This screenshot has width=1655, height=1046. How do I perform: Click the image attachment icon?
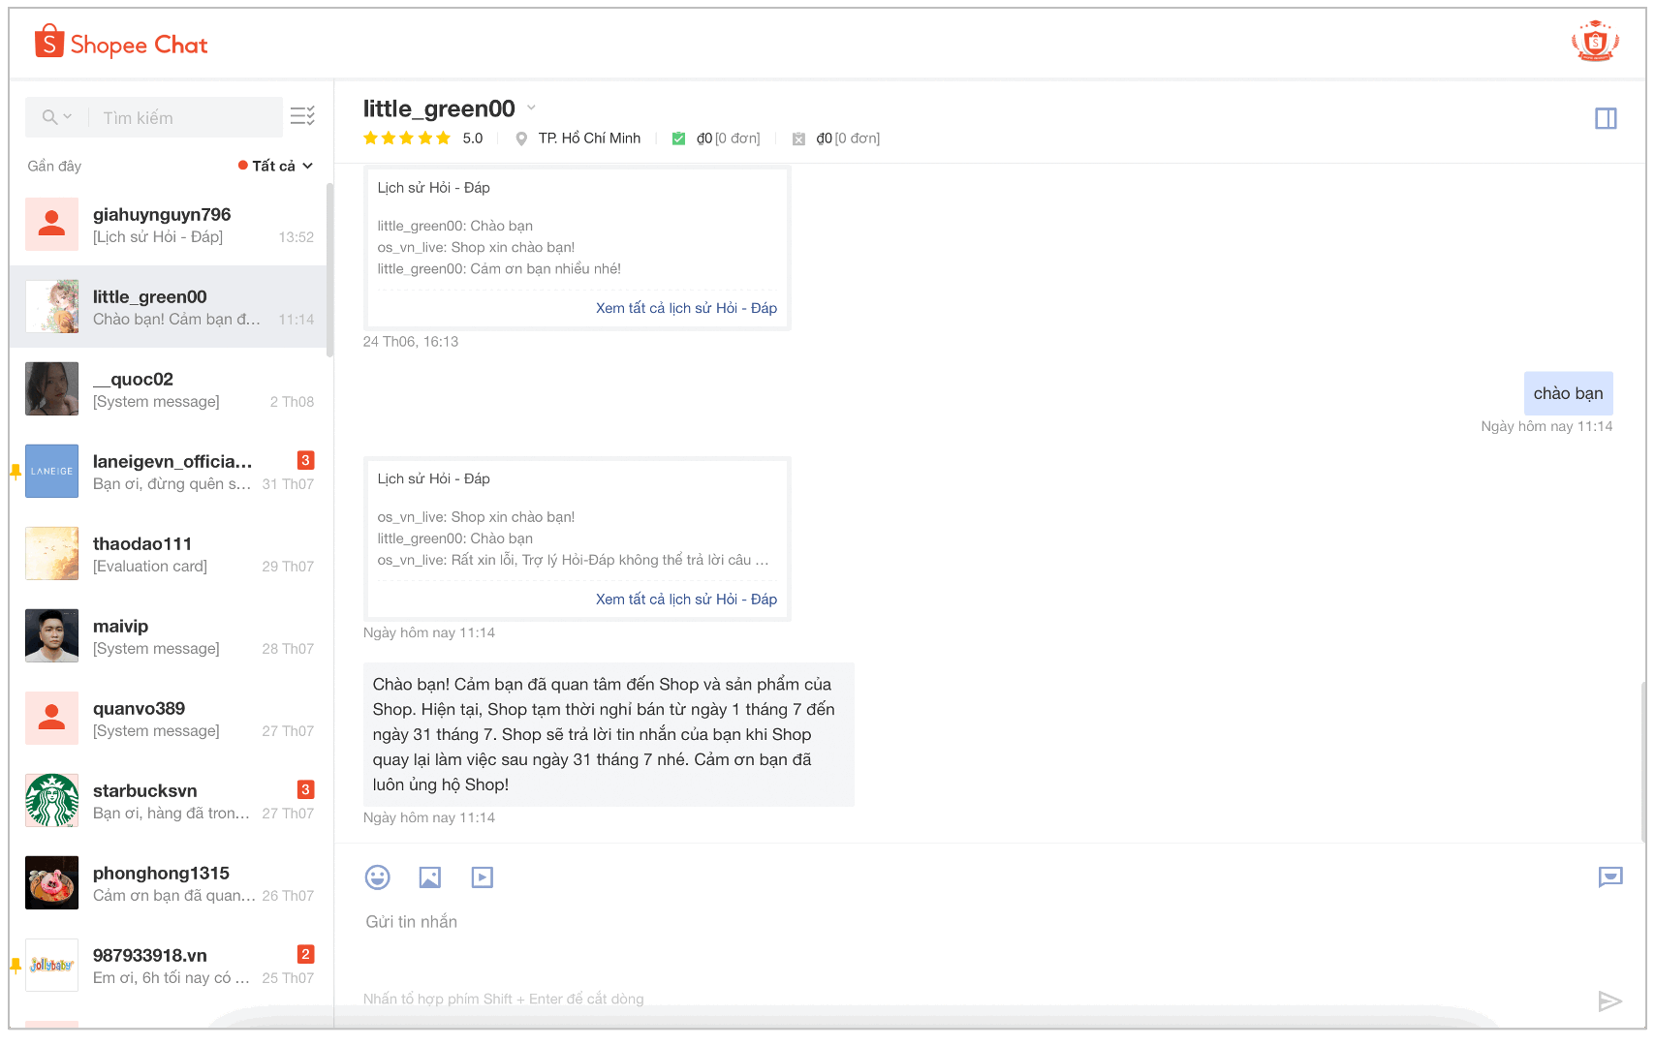[429, 877]
